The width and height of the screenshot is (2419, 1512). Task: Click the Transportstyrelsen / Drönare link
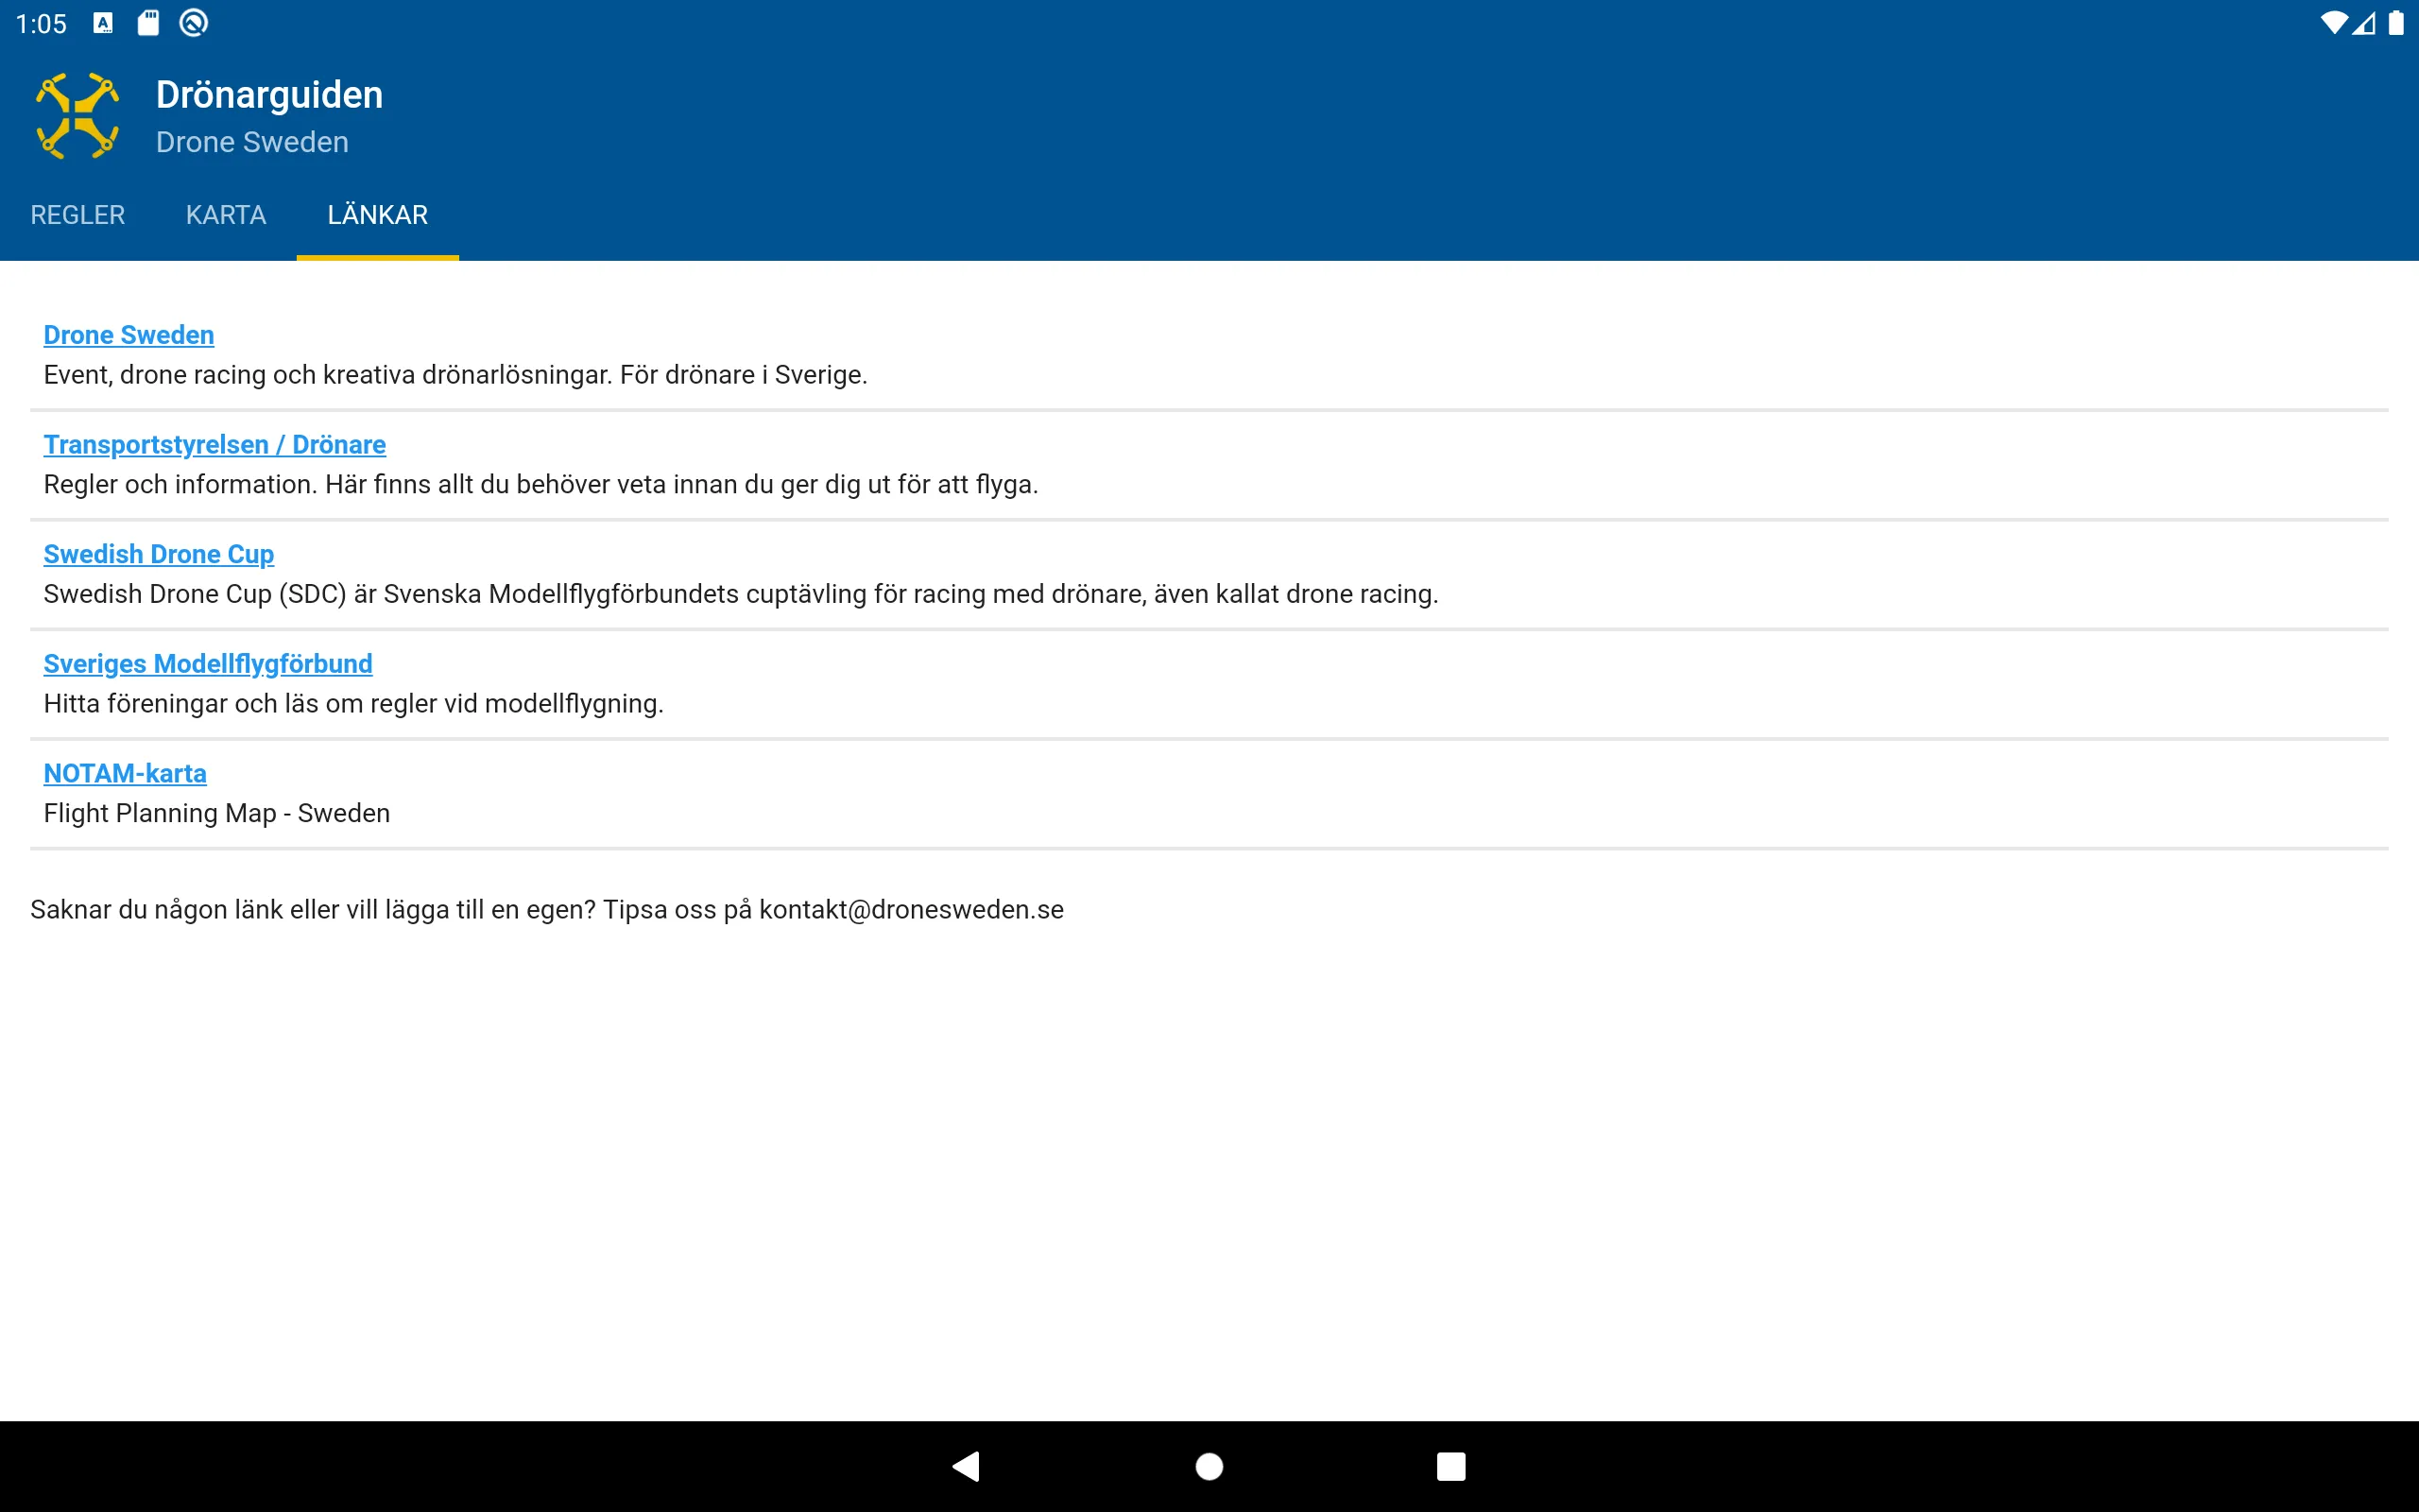pos(214,444)
